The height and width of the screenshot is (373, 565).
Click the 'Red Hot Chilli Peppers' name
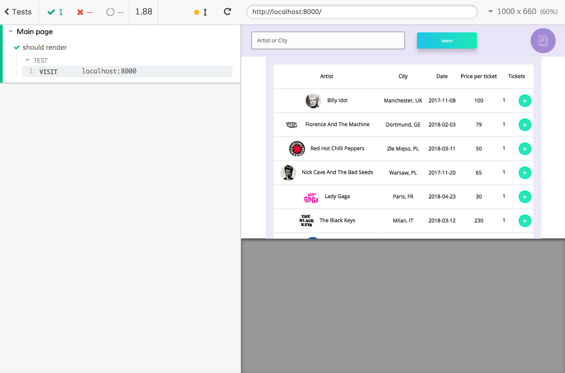point(337,148)
